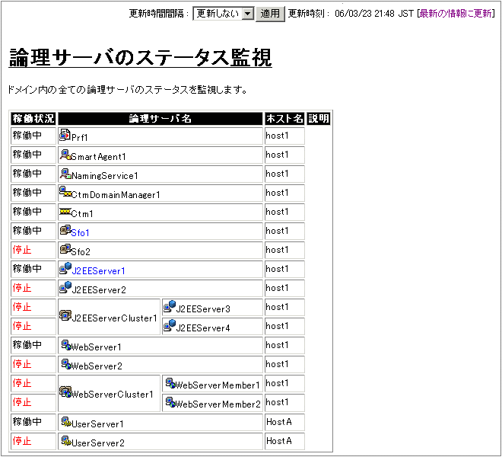Click the CtmDomainManager1 server icon
Screen dimensions: 502x457
coord(65,192)
